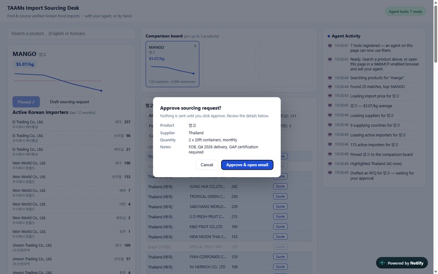Click the 'SPECIAL FRUIT IMP...' Brazil supplier name
The image size is (438, 274).
pos(208,247)
